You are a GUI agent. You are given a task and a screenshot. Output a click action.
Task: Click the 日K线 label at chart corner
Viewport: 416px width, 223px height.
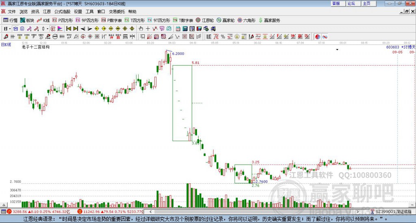tap(6, 45)
